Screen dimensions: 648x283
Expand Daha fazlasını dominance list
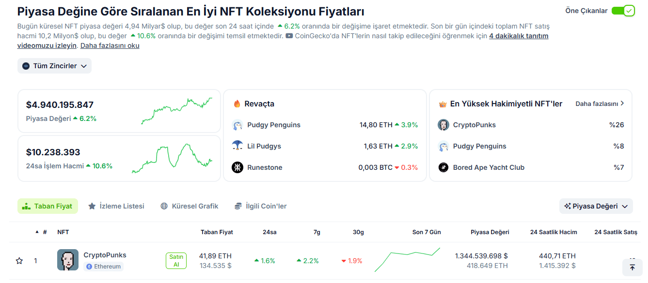(x=600, y=104)
